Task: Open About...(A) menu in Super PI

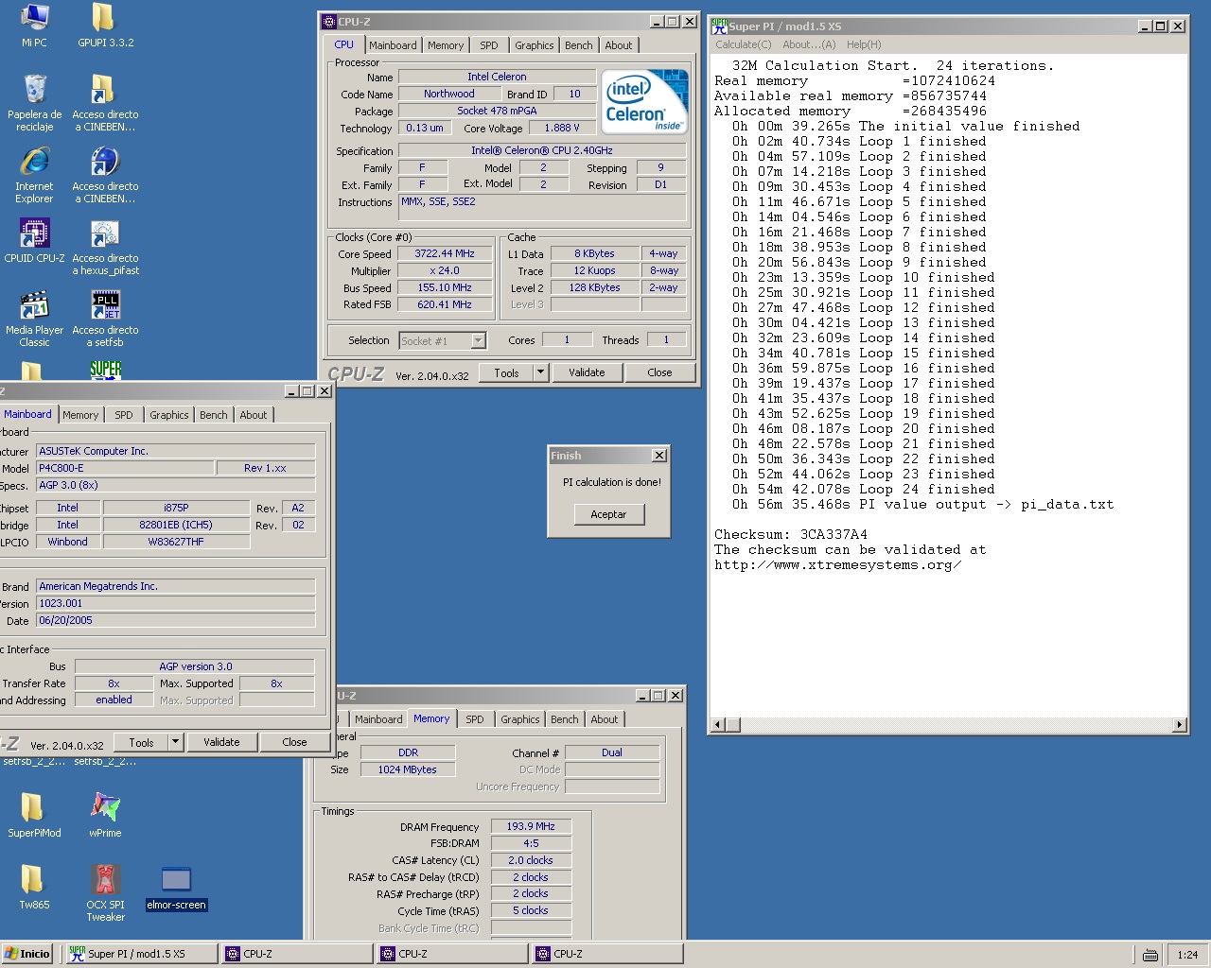Action: click(x=809, y=44)
